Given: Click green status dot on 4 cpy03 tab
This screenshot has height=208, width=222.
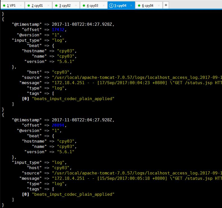Looking at the screenshot, I should click(x=84, y=6).
